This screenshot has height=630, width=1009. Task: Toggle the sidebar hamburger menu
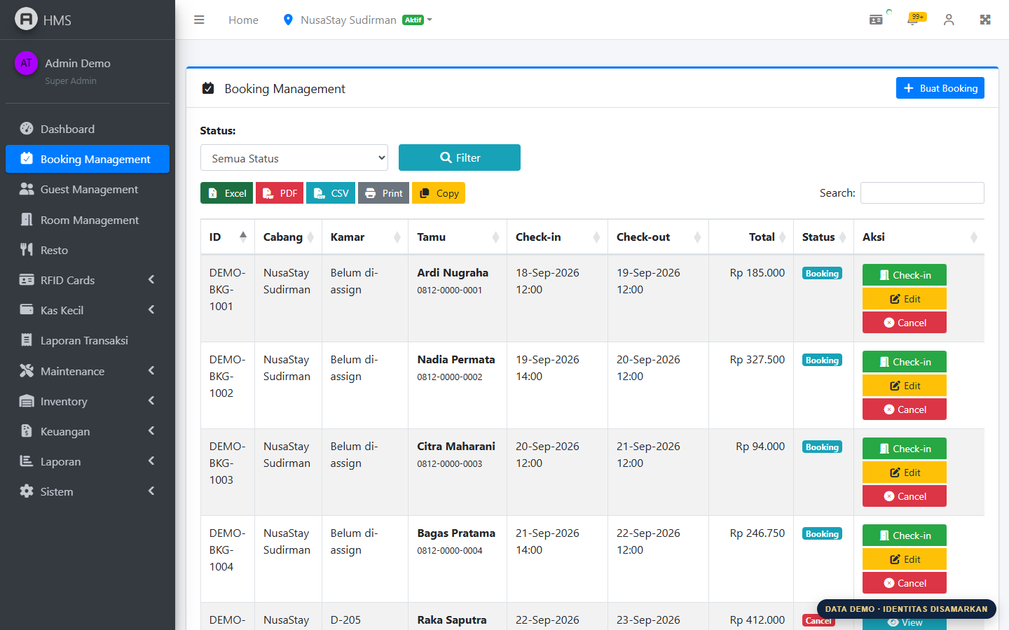(x=199, y=20)
